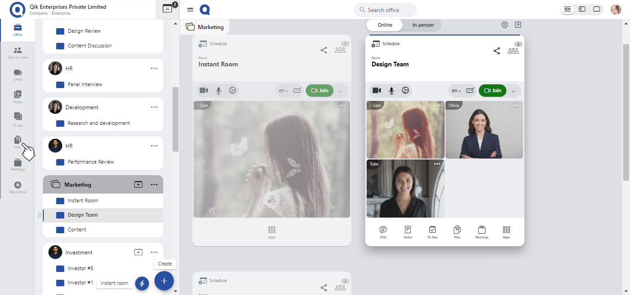Toggle camera in Design Team room
The width and height of the screenshot is (630, 295).
pyautogui.click(x=377, y=90)
